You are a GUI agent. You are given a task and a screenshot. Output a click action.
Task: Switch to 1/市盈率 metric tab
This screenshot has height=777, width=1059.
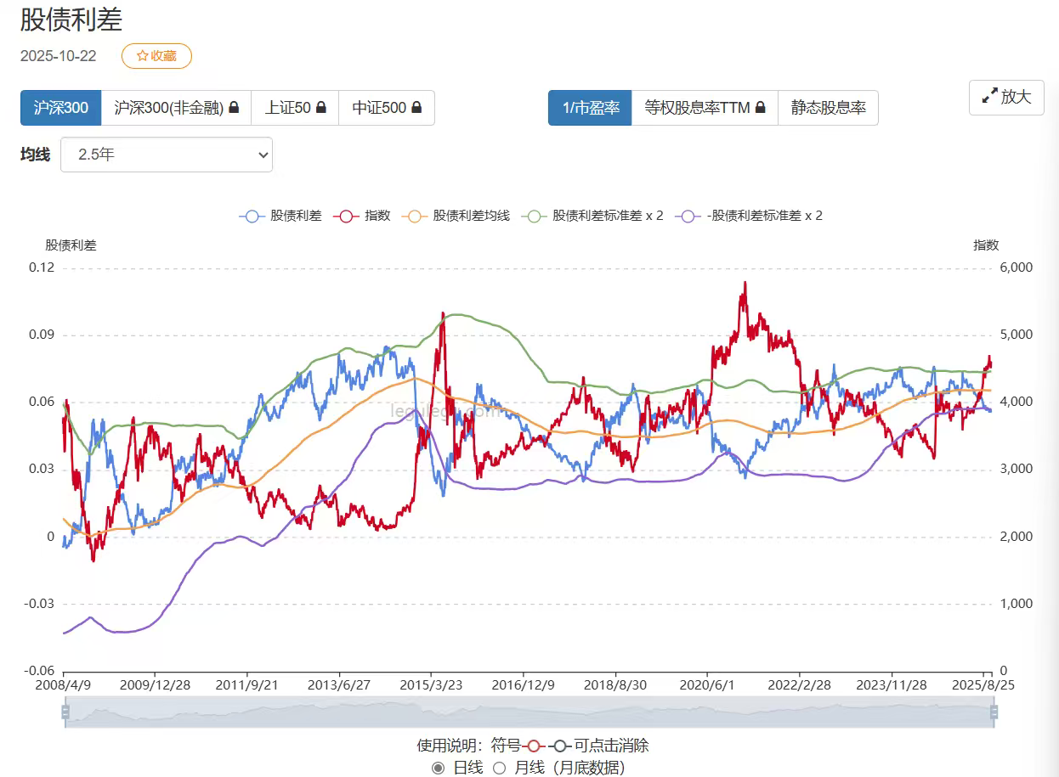point(590,108)
